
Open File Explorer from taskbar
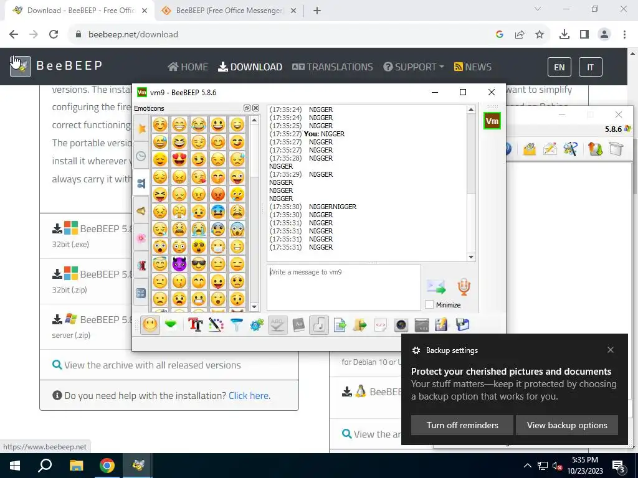tap(76, 466)
